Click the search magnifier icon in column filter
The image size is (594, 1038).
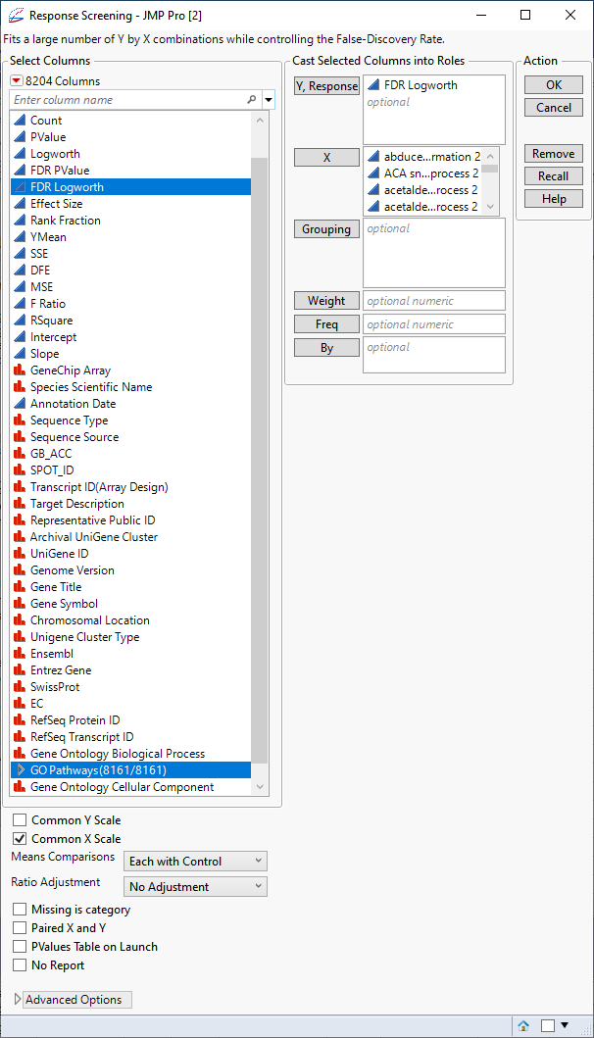(x=252, y=99)
